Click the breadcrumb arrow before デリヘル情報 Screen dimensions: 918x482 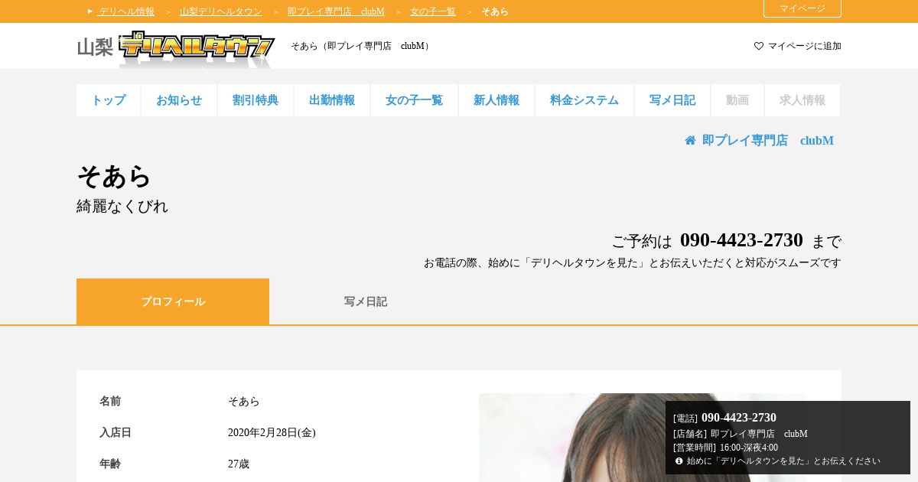90,11
